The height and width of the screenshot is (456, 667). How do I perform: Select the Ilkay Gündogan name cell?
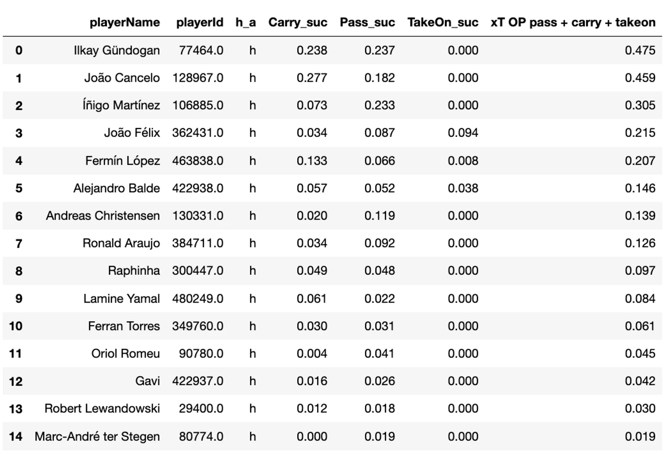[116, 50]
